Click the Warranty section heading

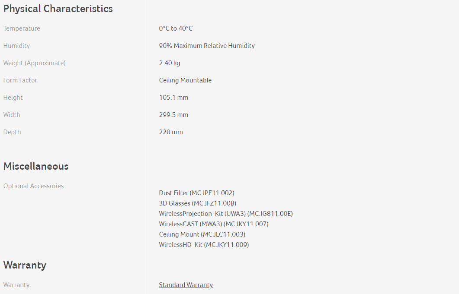[x=25, y=265]
